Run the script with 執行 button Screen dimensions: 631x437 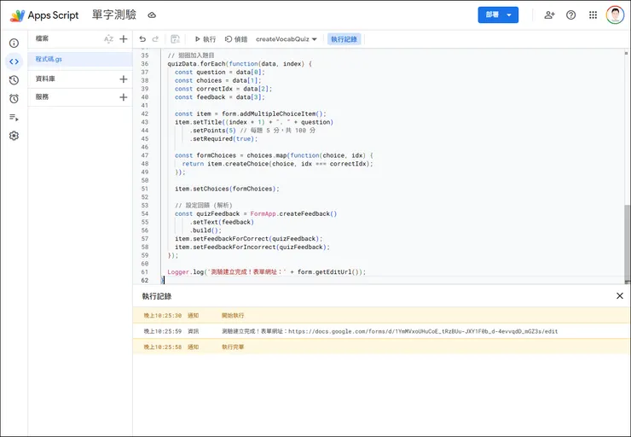tap(206, 39)
